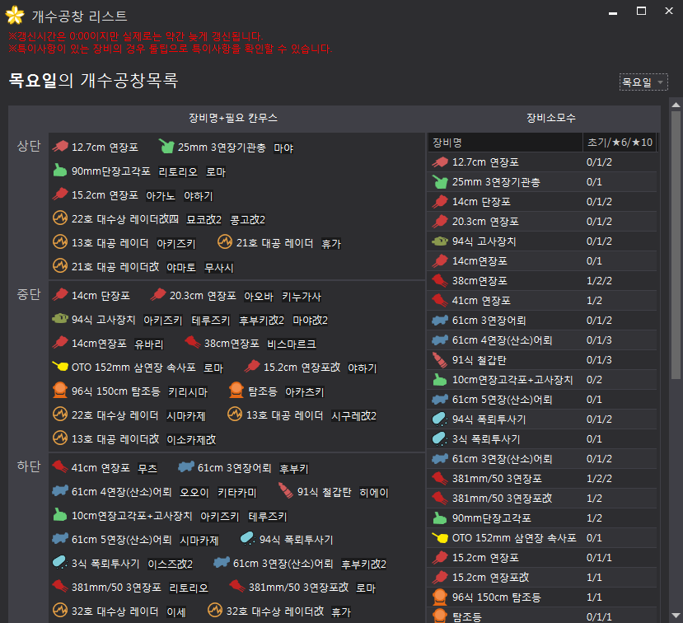
Task: Click the 키리시마 ship name tag
Action: 187,392
